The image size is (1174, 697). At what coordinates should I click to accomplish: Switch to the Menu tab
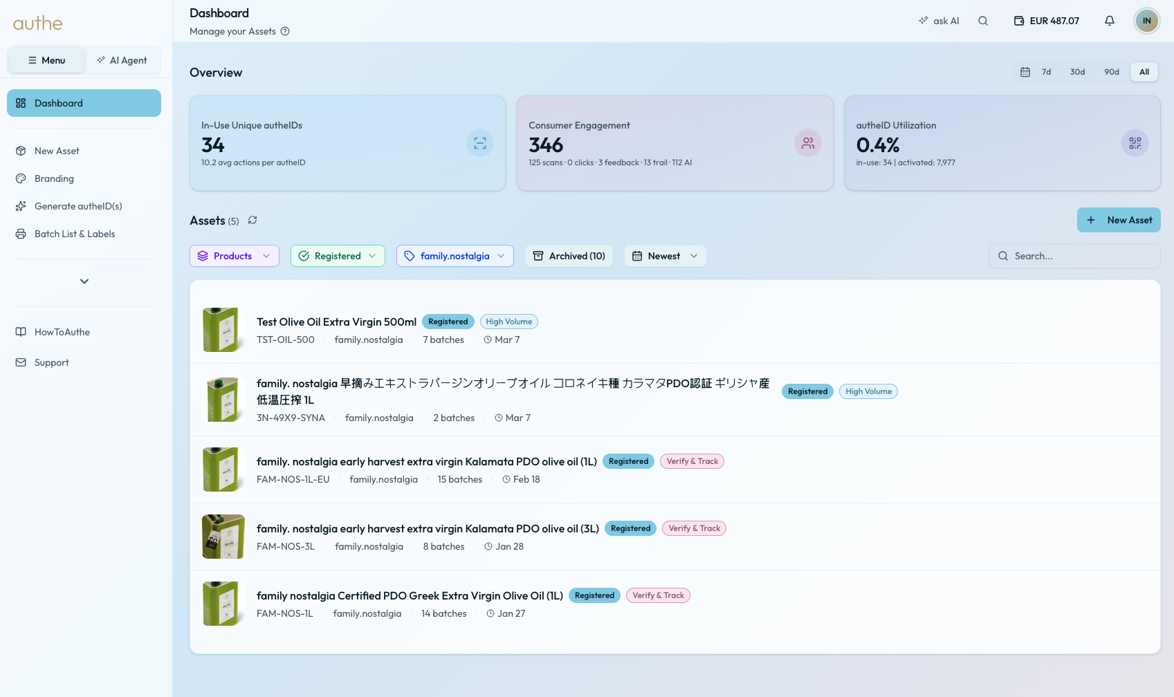pos(46,60)
